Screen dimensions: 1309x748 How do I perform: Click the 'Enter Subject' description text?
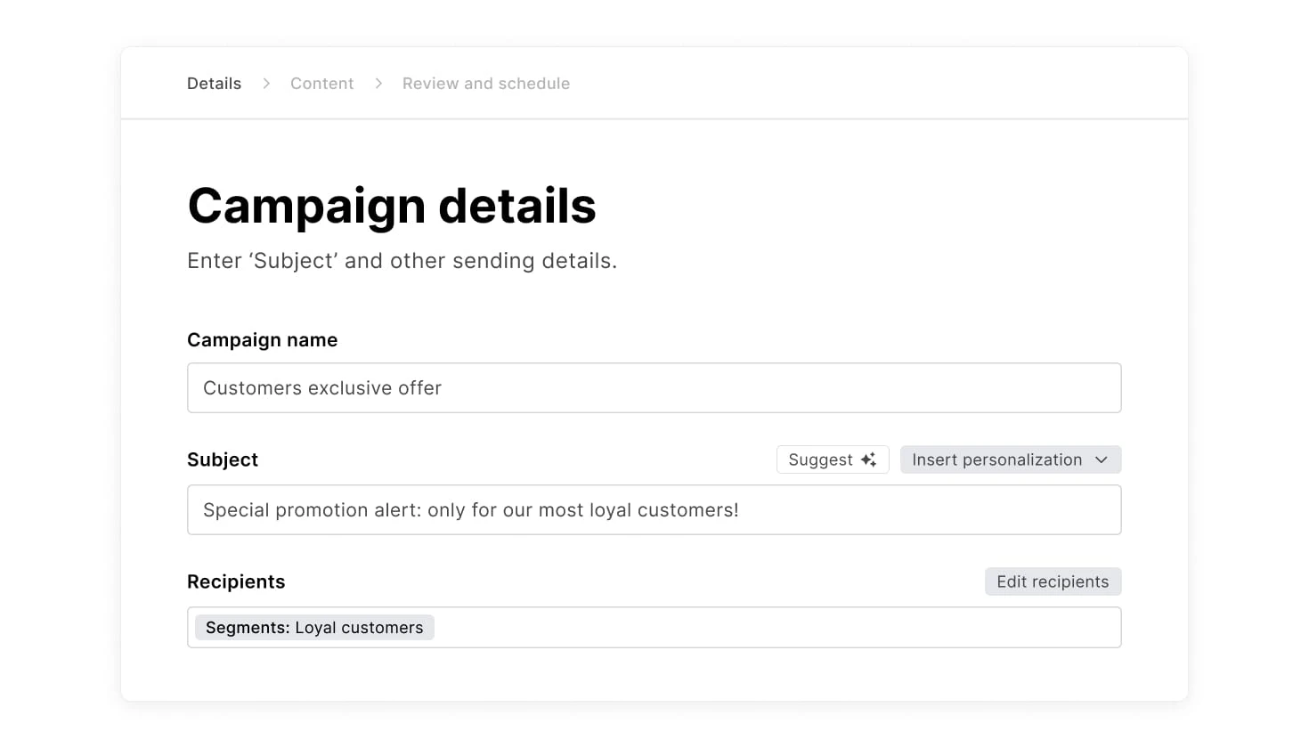pyautogui.click(x=402, y=261)
